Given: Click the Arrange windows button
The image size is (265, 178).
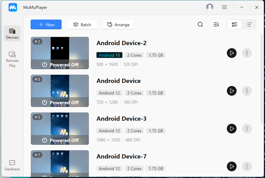Looking at the screenshot, I should [118, 24].
